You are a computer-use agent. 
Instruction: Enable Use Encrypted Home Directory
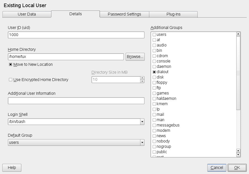click(11, 80)
